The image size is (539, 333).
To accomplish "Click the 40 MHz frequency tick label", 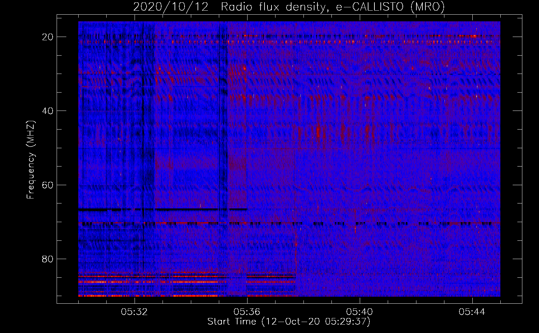I will pos(48,111).
